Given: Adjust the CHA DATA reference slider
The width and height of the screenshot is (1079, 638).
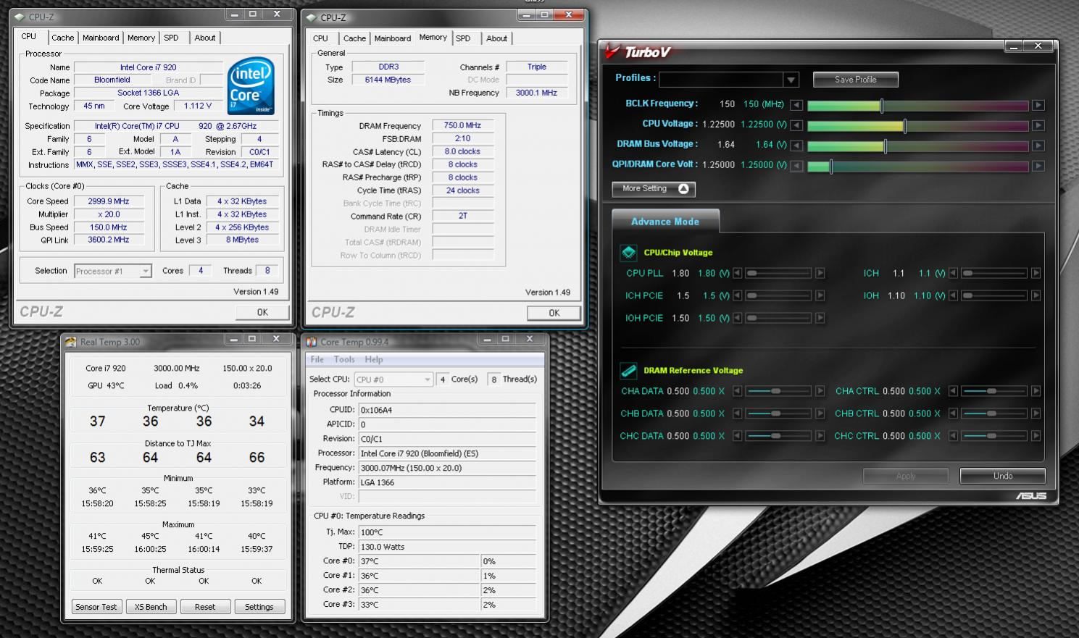Looking at the screenshot, I should (779, 391).
